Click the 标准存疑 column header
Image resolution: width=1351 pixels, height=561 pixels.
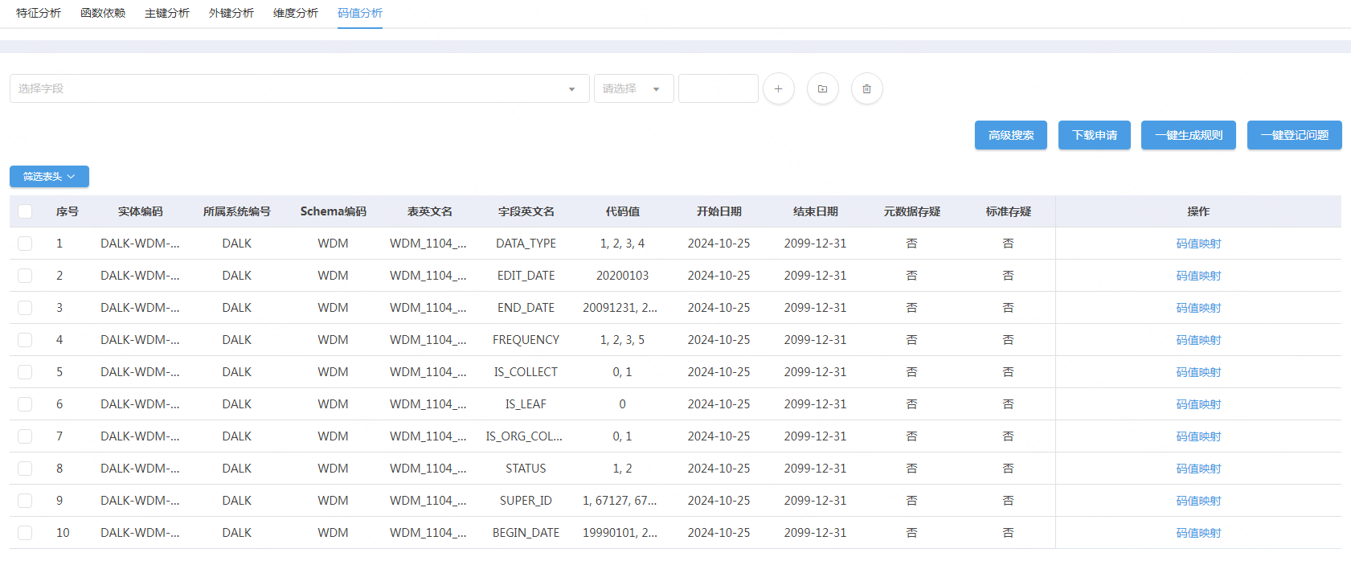tap(1009, 211)
